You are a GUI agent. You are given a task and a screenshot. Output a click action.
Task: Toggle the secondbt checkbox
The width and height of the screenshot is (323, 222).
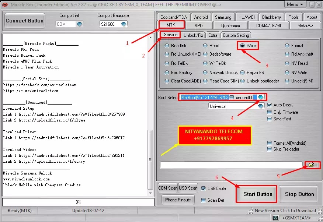coord(232,97)
